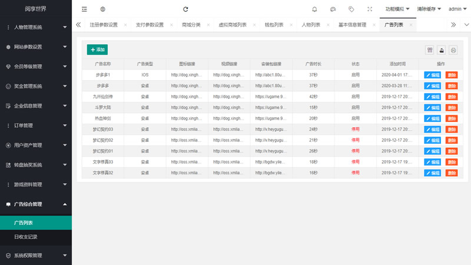Click 编辑 for the 九州仙剑传 row
Screen dimensions: 471x265
click(x=433, y=97)
